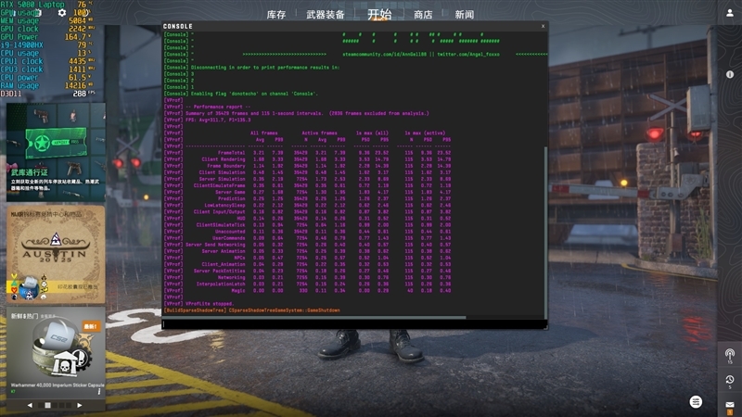Click the 'LowLatencySleep' report row
This screenshot has height=417, width=742.
point(308,205)
